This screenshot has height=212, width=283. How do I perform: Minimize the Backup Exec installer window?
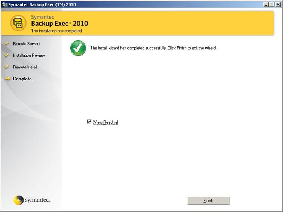(x=265, y=5)
